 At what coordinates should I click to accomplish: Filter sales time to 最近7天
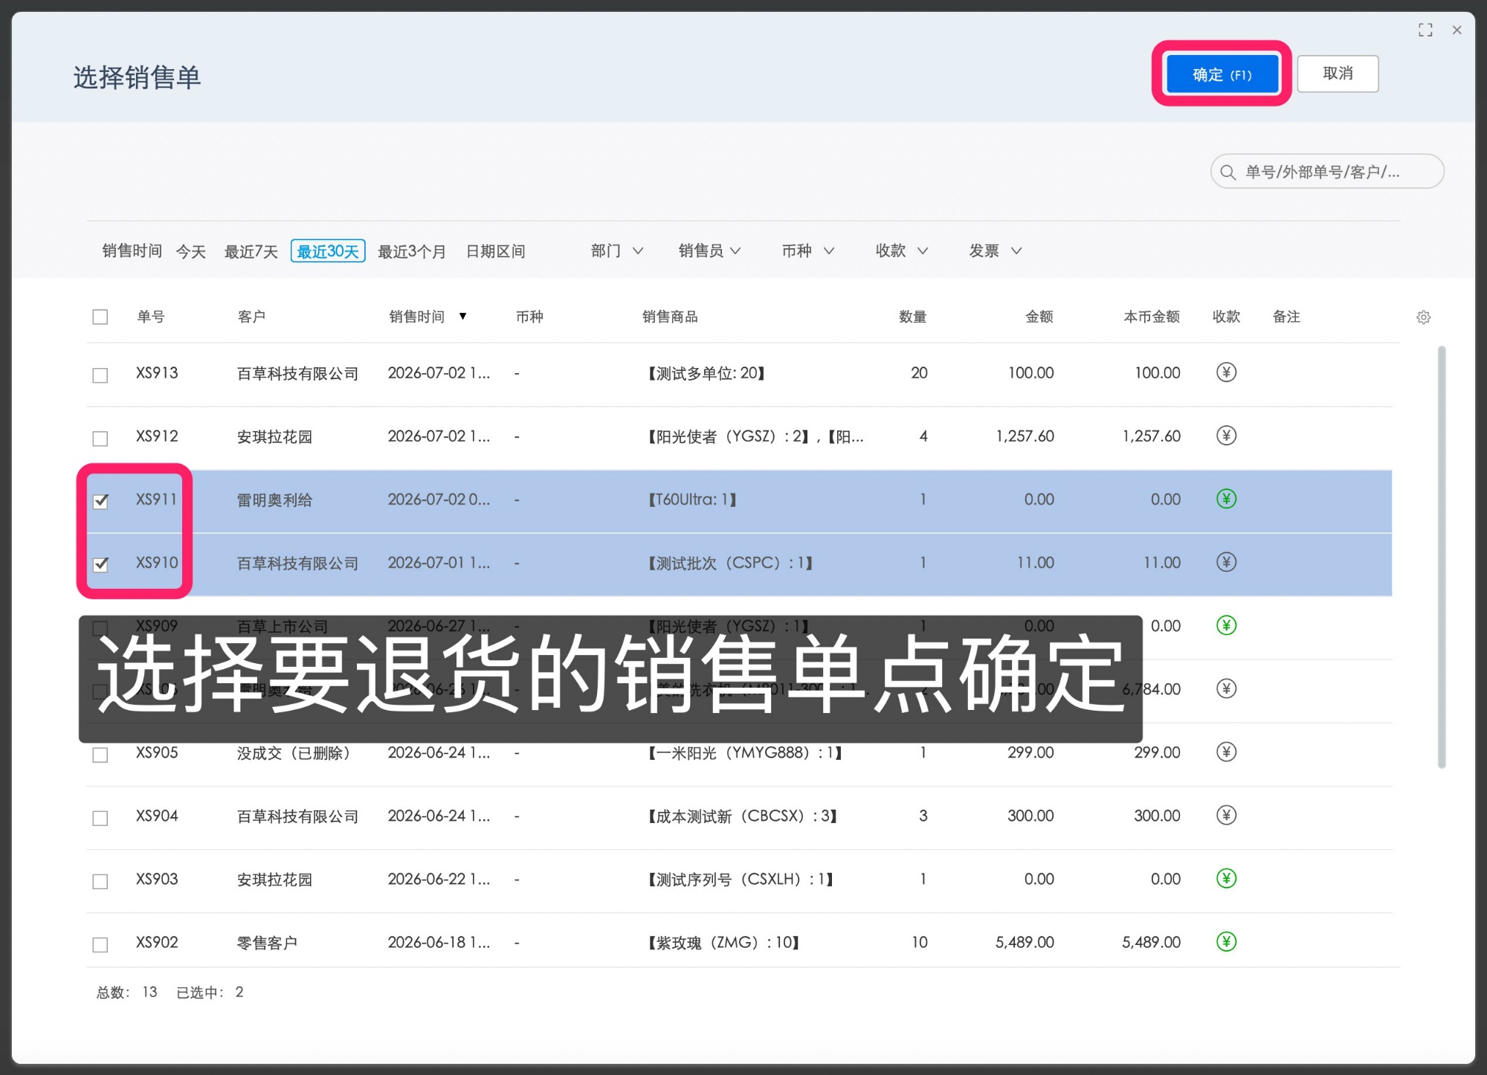[251, 252]
